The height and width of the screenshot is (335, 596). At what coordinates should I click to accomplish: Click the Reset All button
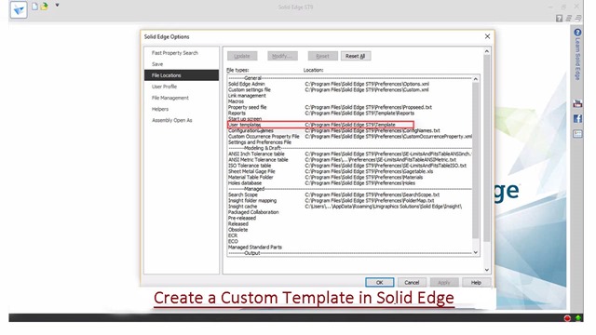coord(356,56)
